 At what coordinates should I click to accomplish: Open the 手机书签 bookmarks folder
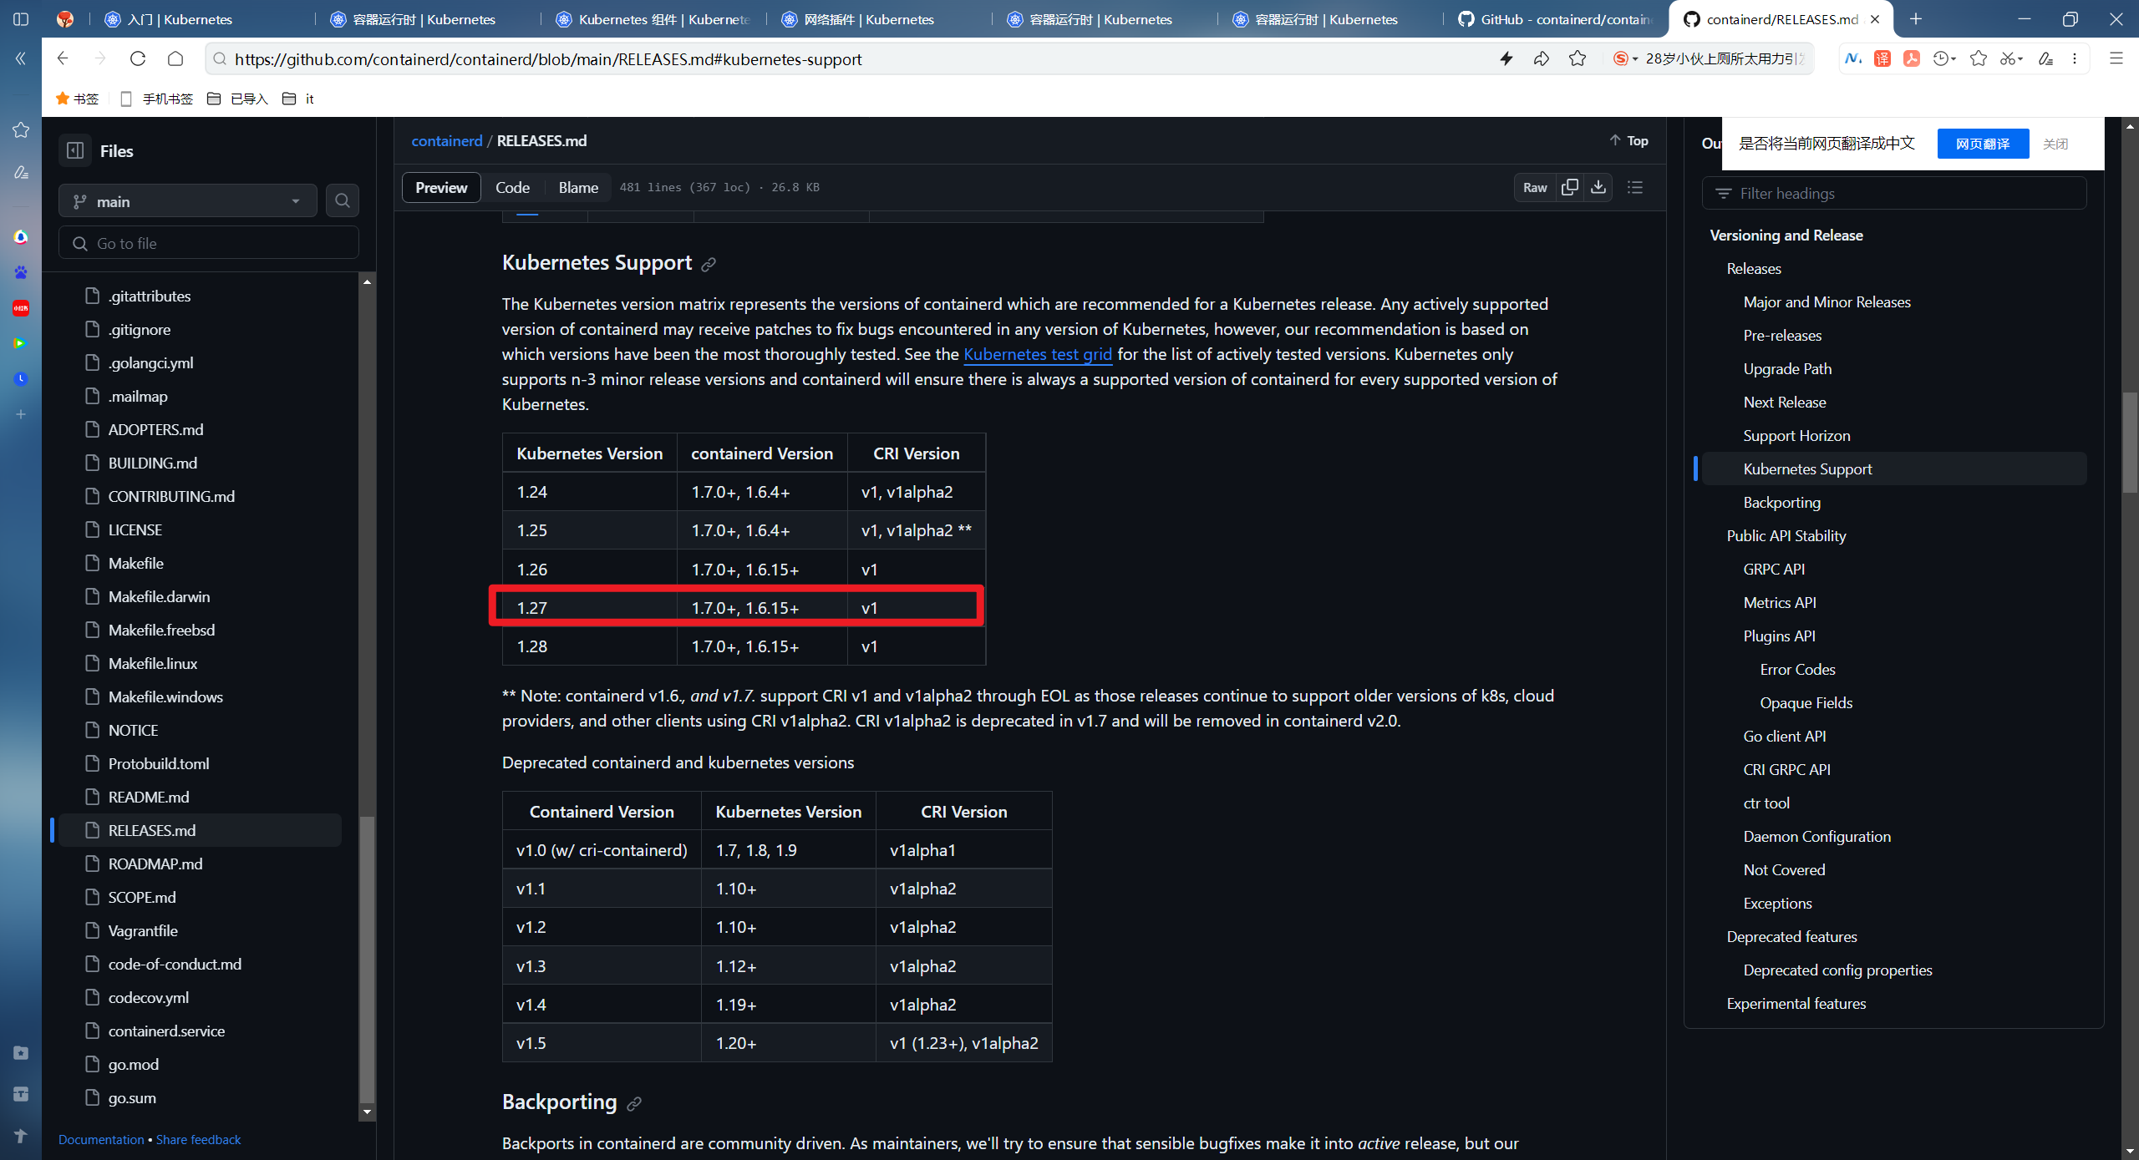coord(157,99)
